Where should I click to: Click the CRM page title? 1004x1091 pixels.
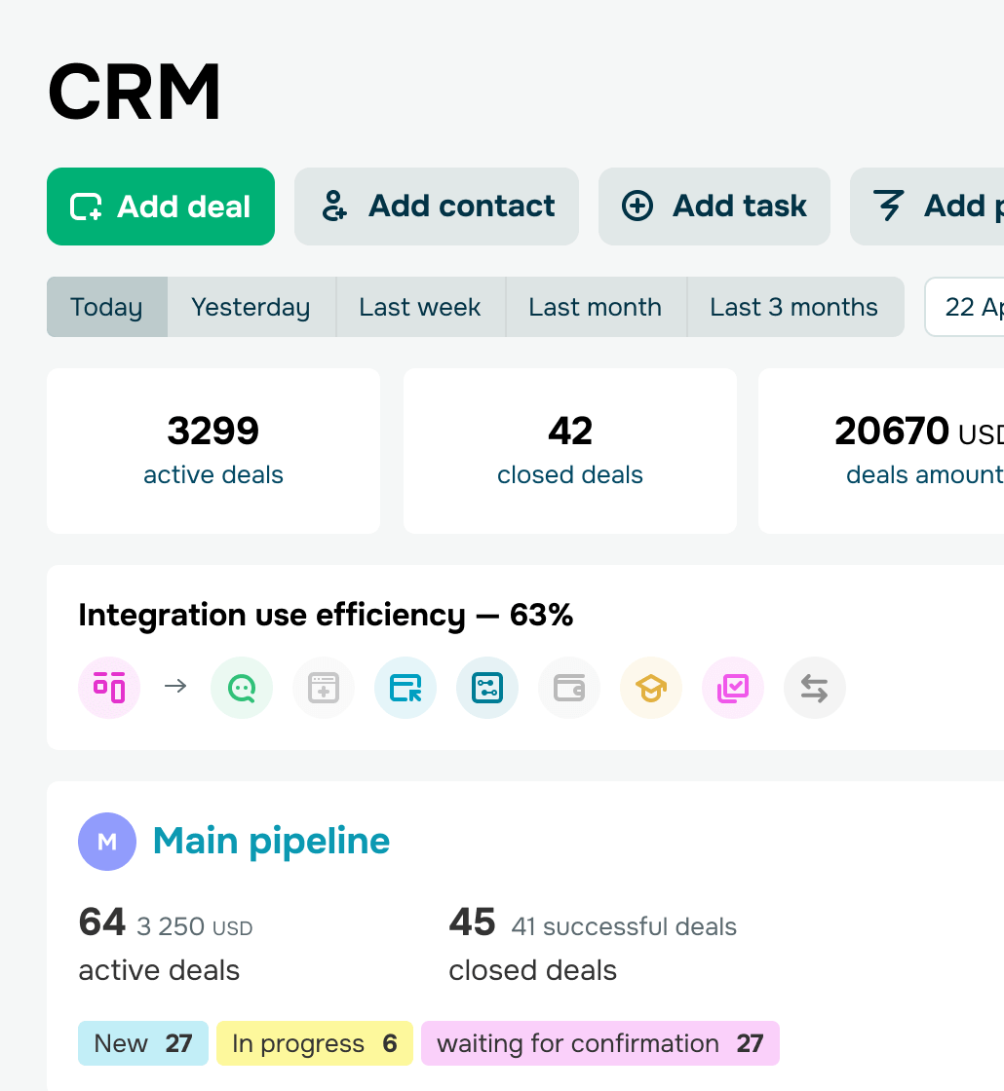point(135,92)
